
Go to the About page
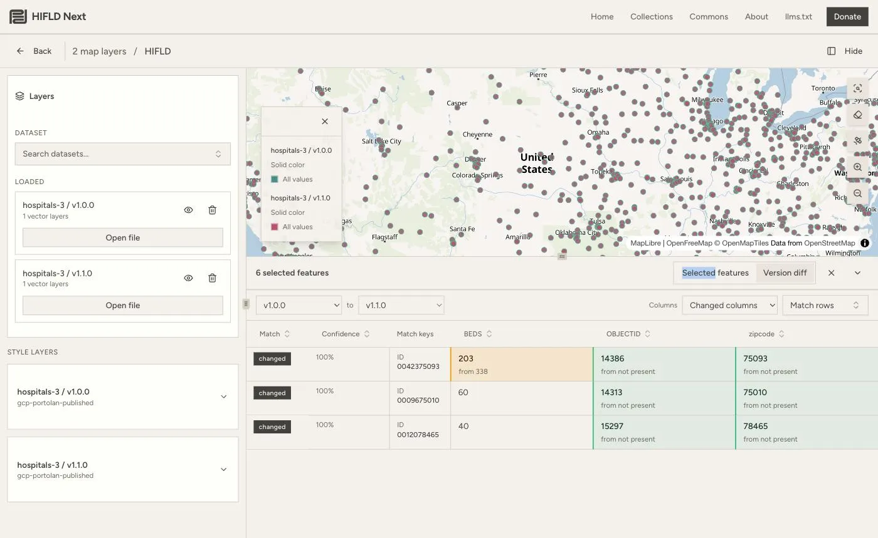point(756,17)
